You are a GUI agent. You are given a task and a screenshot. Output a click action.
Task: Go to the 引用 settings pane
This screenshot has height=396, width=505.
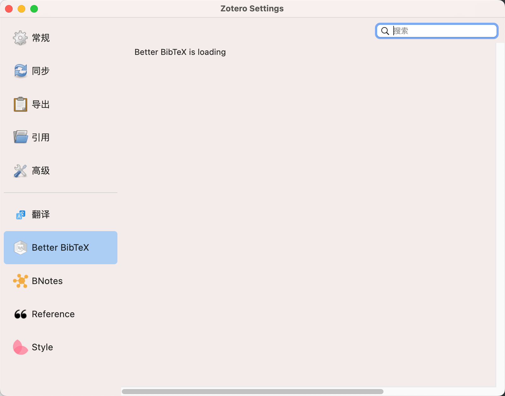(x=61, y=137)
